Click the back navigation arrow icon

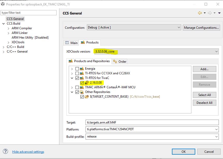coord(200,13)
